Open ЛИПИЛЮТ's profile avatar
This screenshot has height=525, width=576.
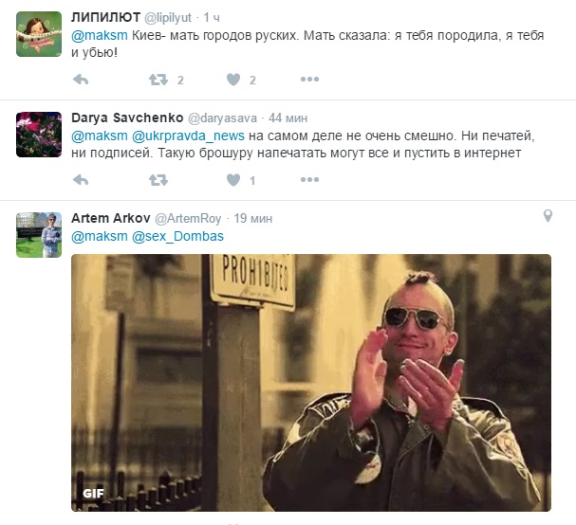(x=39, y=34)
